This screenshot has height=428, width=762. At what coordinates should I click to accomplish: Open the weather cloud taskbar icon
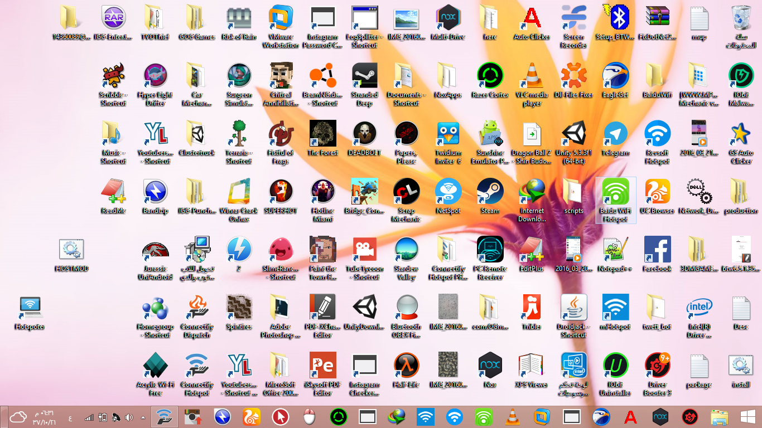click(x=18, y=417)
